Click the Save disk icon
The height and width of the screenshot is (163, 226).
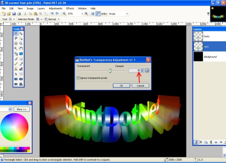(14, 14)
